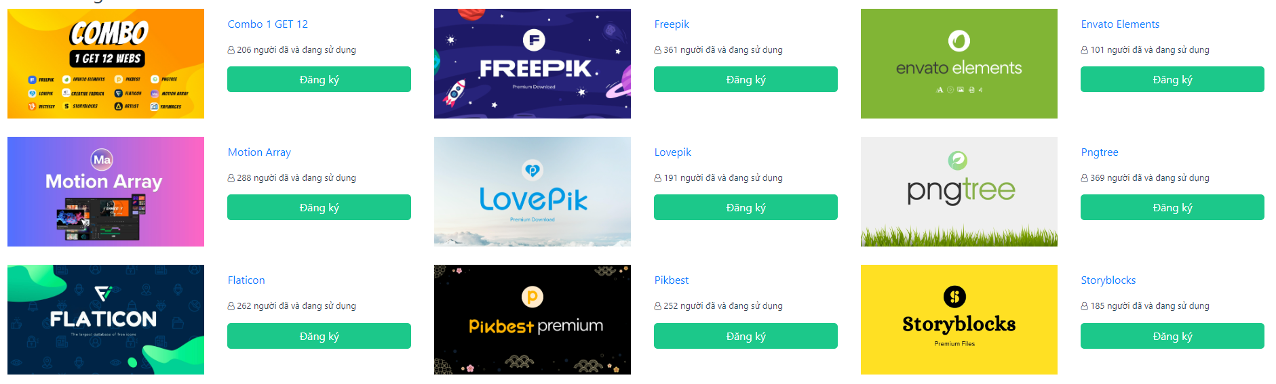Open the Pngtree title link
Viewport: 1276px width, 384px height.
pyautogui.click(x=1100, y=152)
